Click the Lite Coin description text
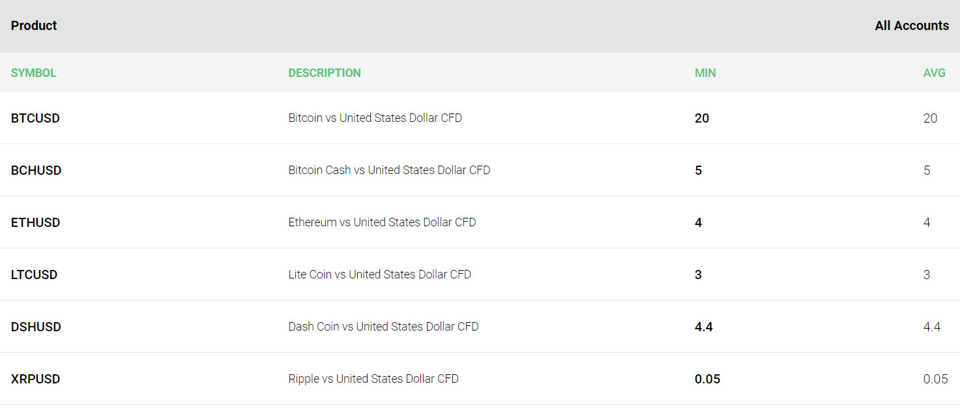 (x=379, y=275)
